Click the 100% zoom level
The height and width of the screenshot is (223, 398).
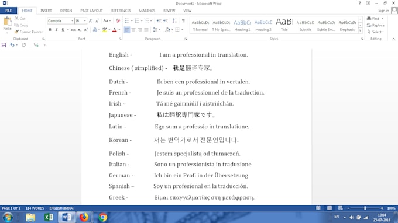tap(391, 208)
